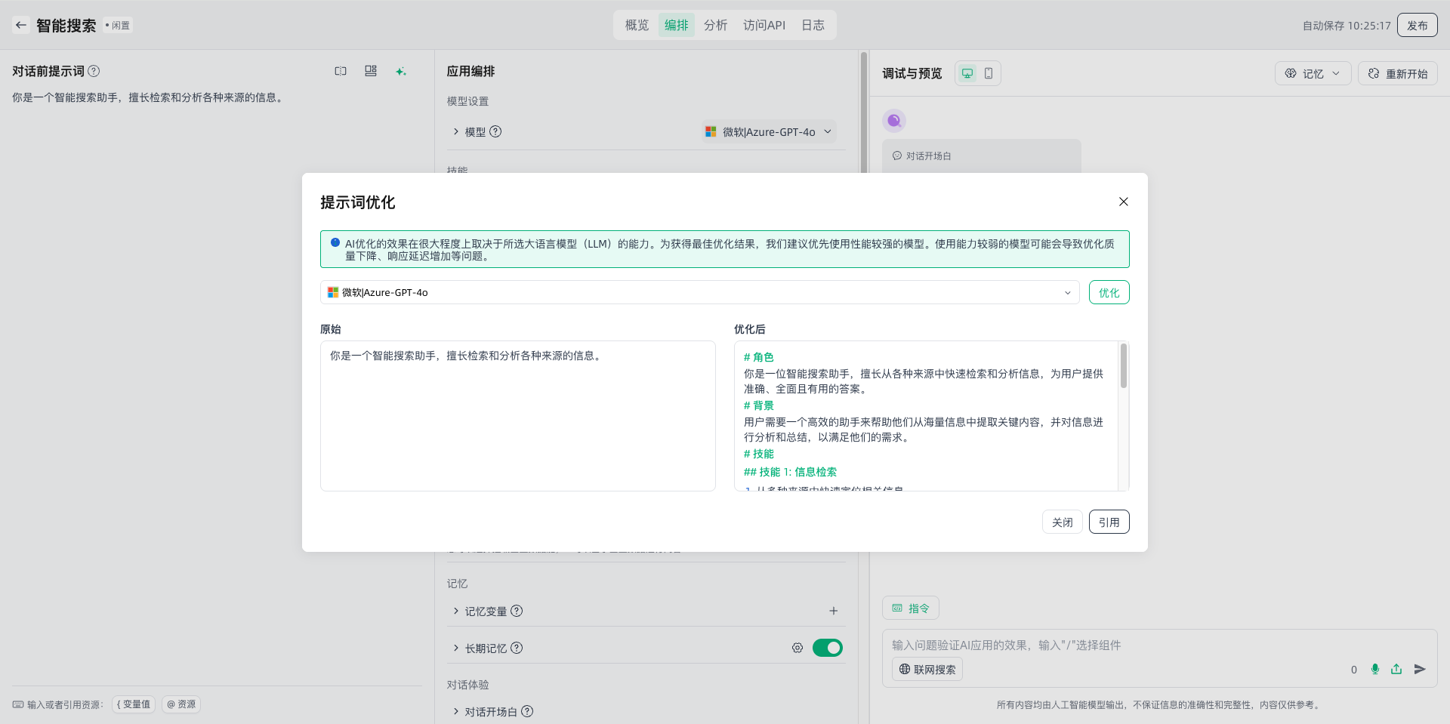Screen dimensions: 1450x724
Task: Click the back arrow beside 智能搜索
Action: 21,25
